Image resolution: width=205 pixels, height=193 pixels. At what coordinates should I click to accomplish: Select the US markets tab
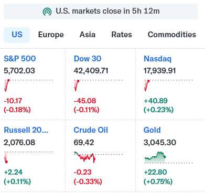tap(17, 35)
